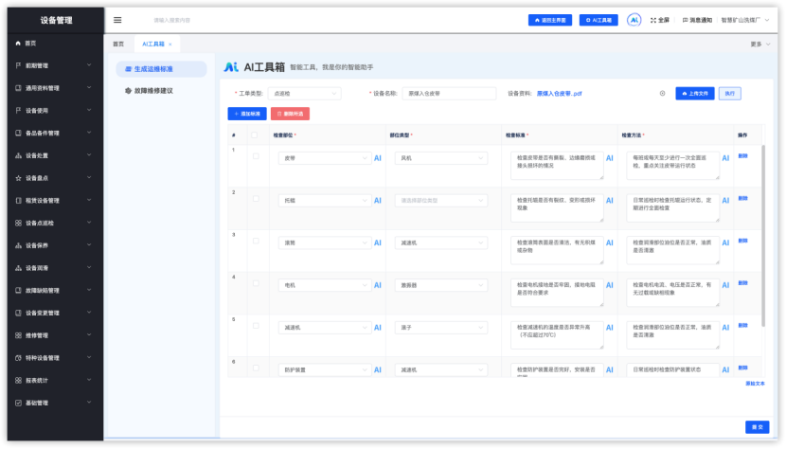Viewport: 786px width, 449px height.
Task: Expand the 更多 tabs dropdown
Action: 759,45
